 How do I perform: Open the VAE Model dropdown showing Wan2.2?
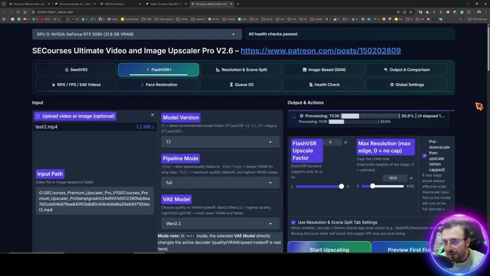pyautogui.click(x=220, y=223)
